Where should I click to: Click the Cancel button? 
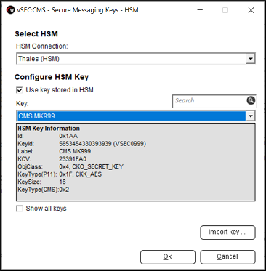click(x=227, y=256)
